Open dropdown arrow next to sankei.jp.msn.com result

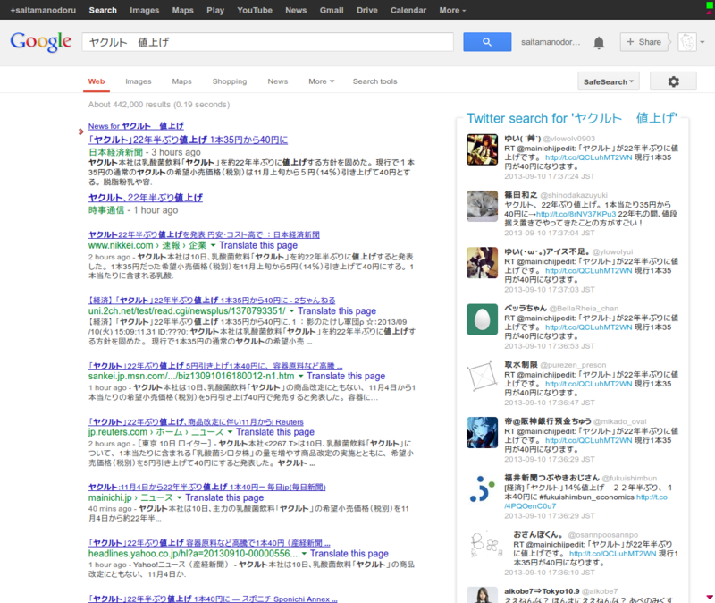click(300, 376)
